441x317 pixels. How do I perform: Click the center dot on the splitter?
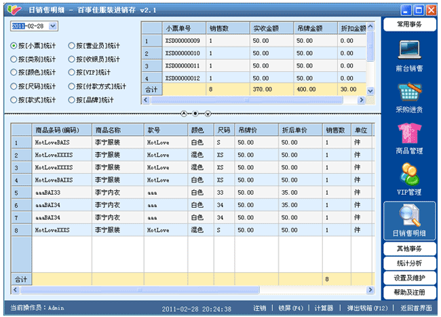195,113
